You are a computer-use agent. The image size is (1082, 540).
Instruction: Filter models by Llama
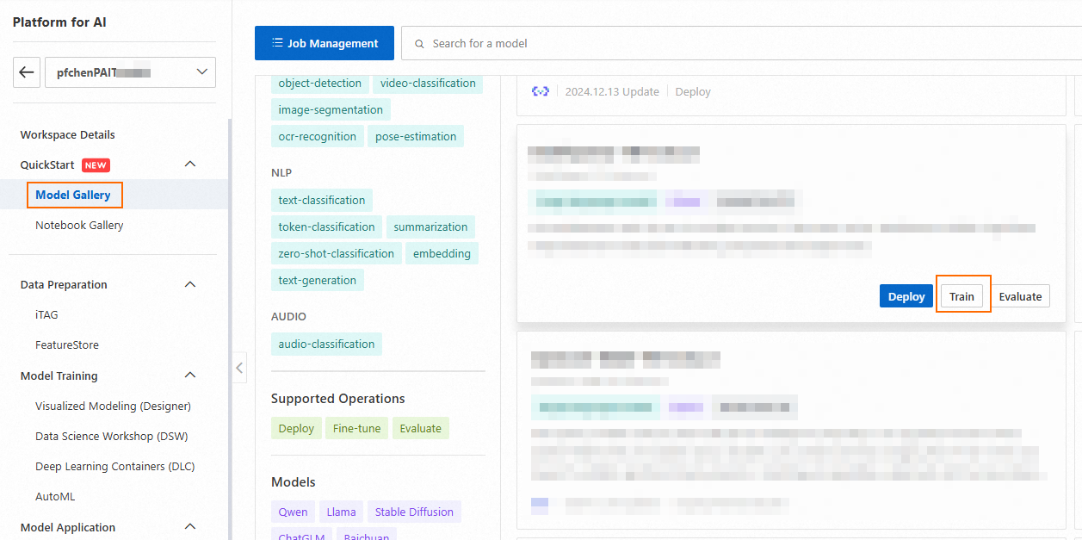[x=342, y=512]
